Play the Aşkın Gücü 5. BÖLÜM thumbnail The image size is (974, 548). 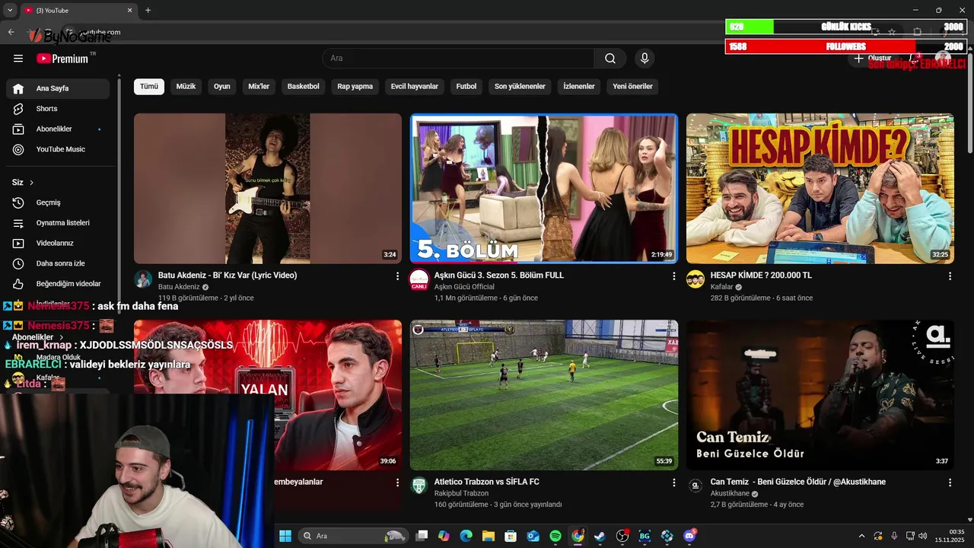(x=544, y=189)
